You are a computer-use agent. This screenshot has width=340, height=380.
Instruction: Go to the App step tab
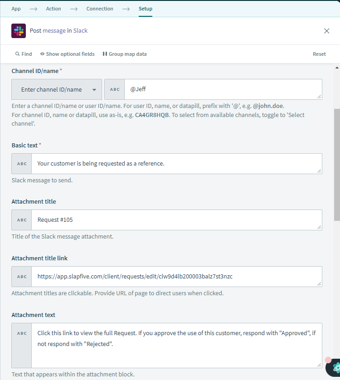(x=16, y=9)
